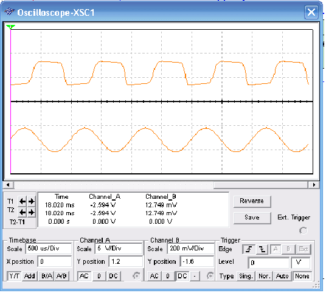Image resolution: width=326 pixels, height=293 pixels.
Task: Move T2 cursor left with arrow
Action: pos(23,212)
